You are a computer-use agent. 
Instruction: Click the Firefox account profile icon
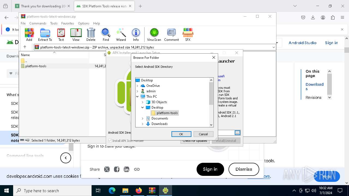click(323, 17)
